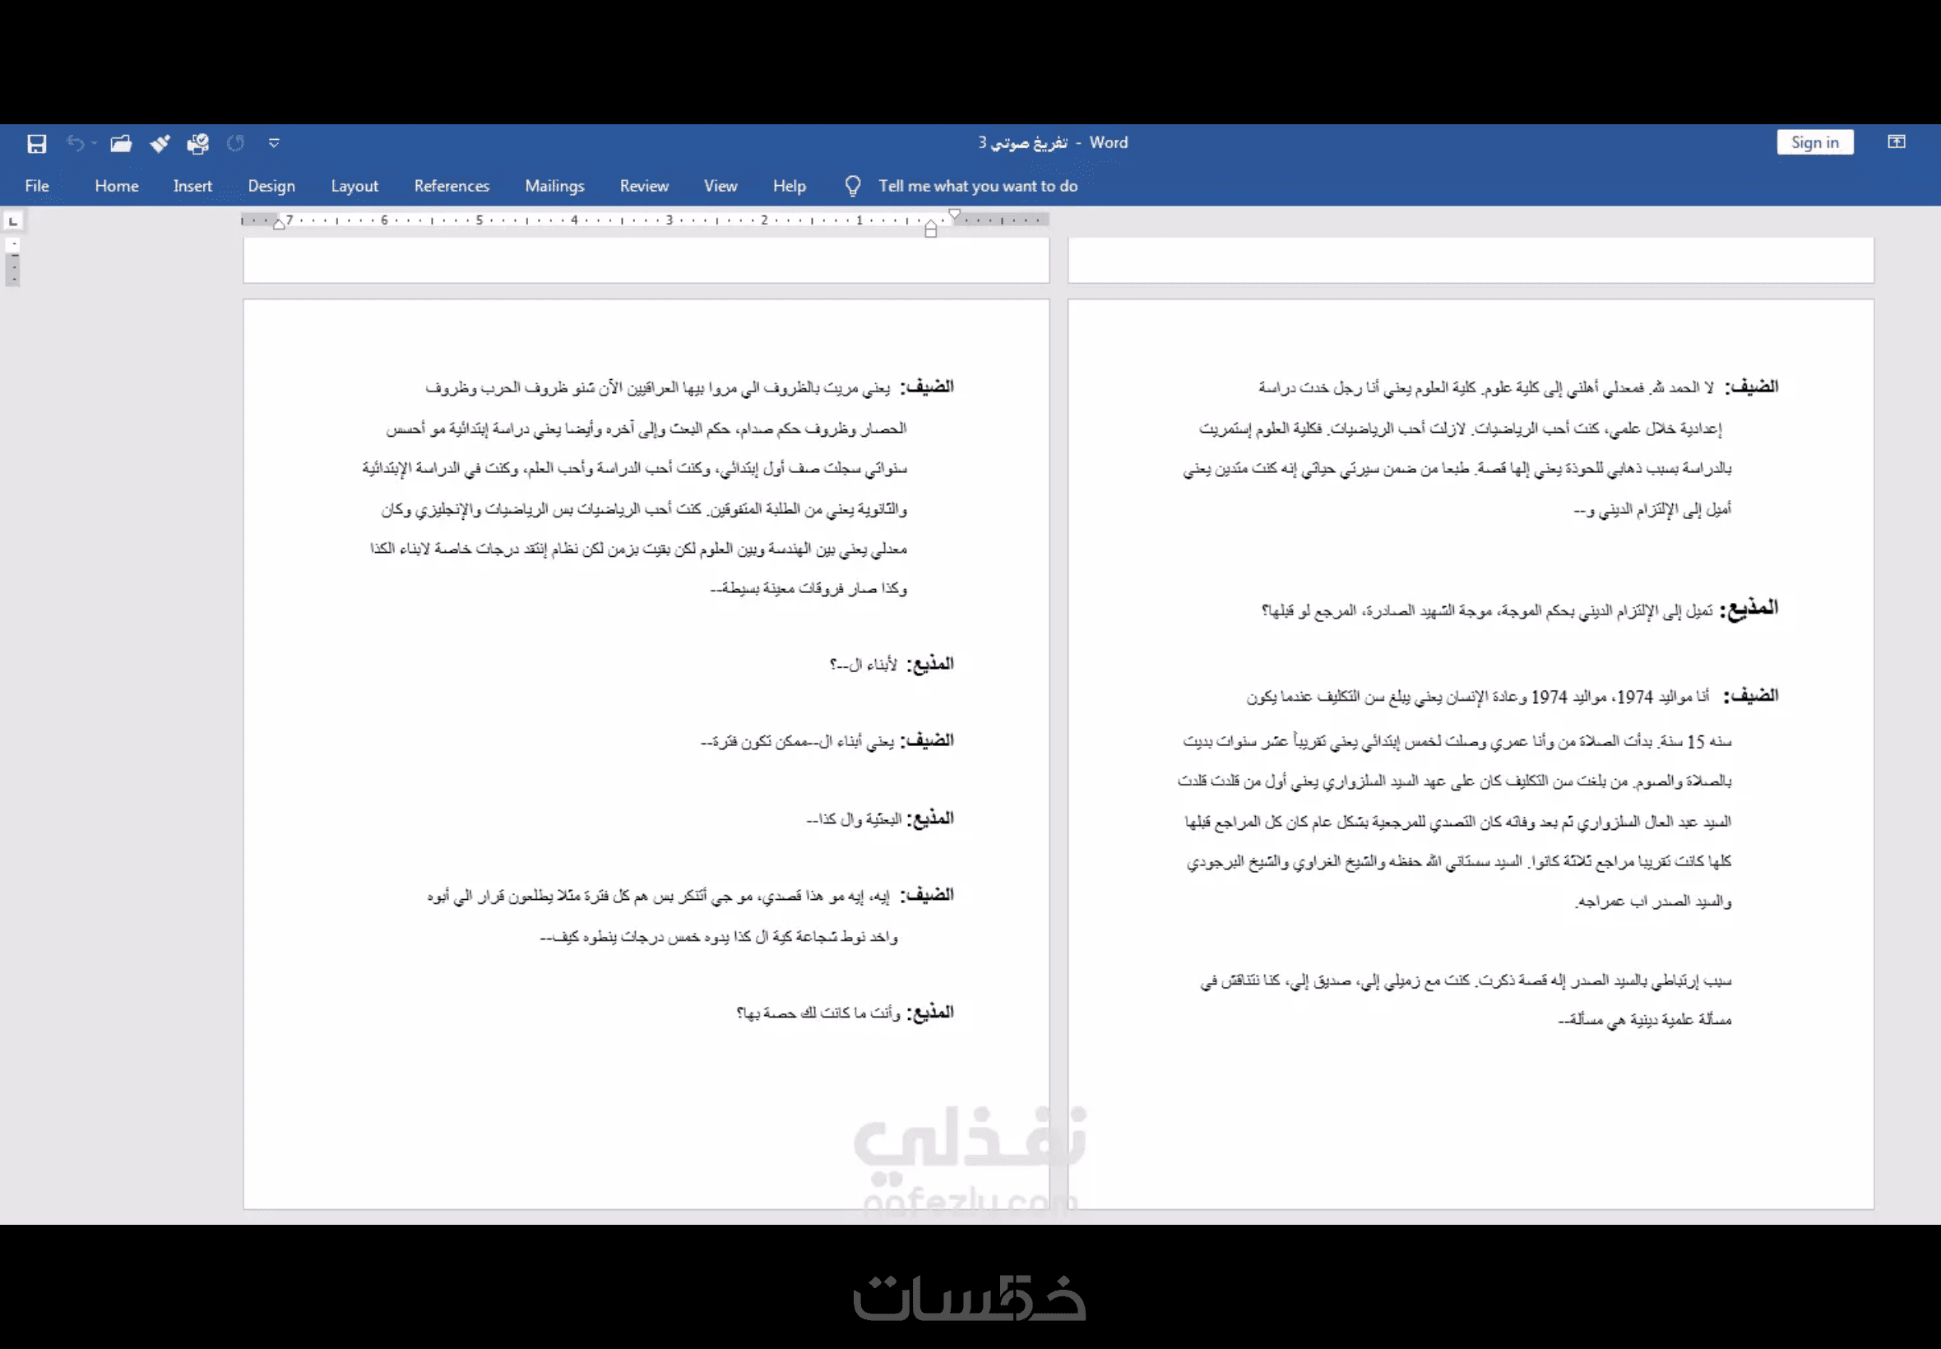Toggle the tab stop type selector
Image resolution: width=1941 pixels, height=1349 pixels.
[12, 221]
